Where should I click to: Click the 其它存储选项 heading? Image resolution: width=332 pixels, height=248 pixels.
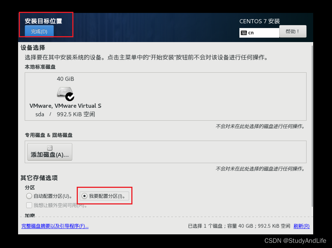pyautogui.click(x=39, y=178)
